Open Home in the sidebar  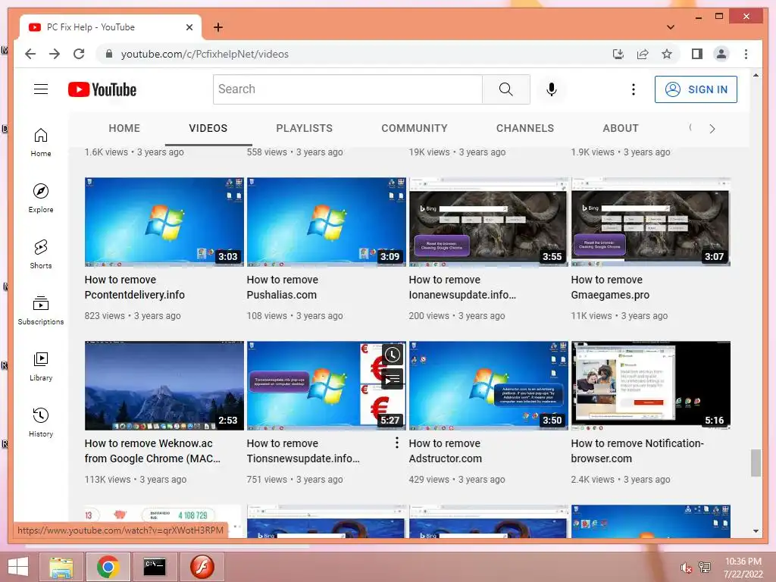click(41, 142)
